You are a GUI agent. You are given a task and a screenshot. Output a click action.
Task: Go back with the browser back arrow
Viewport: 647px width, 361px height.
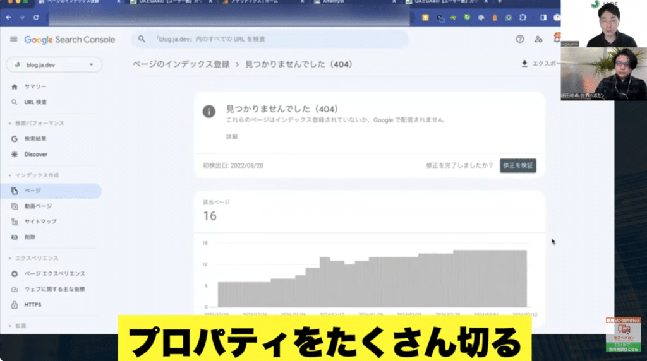coord(9,17)
